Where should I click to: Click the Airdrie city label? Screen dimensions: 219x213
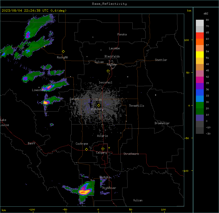[x=102, y=136]
